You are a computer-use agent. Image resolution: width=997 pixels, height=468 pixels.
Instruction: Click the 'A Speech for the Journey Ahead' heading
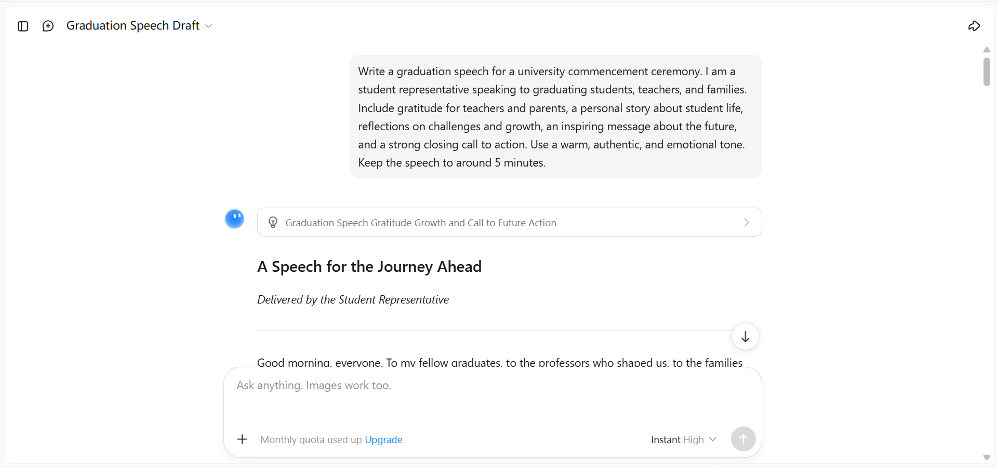[369, 267]
